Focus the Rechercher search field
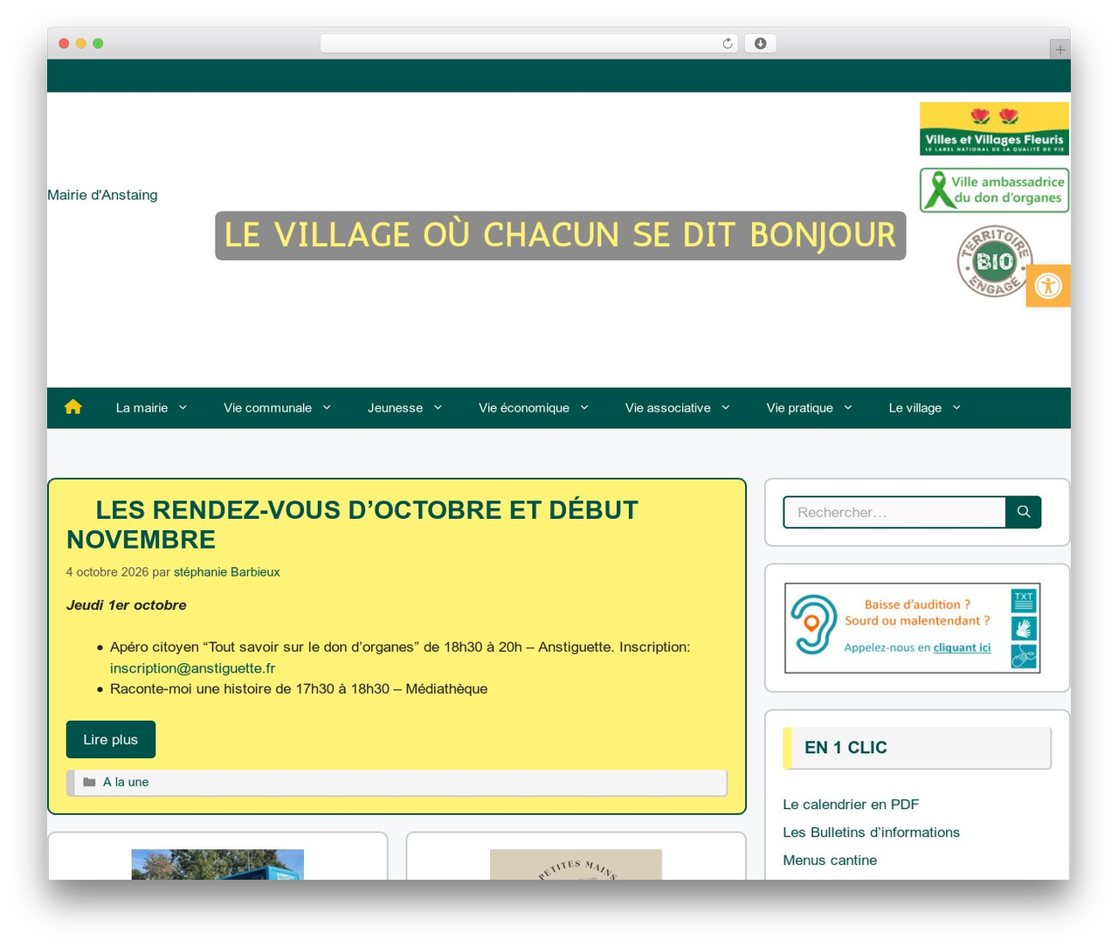This screenshot has height=947, width=1118. (894, 512)
